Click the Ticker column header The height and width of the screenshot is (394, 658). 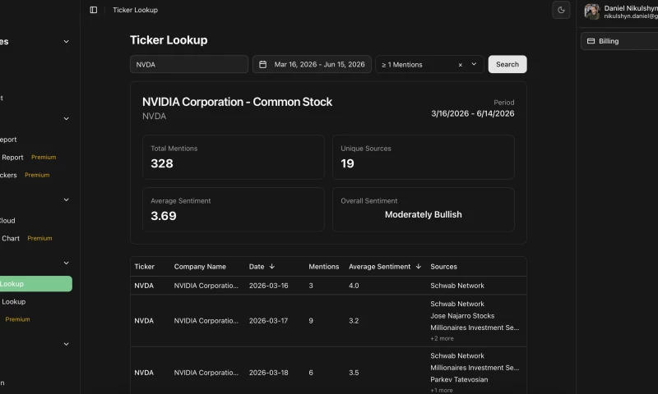tap(145, 267)
